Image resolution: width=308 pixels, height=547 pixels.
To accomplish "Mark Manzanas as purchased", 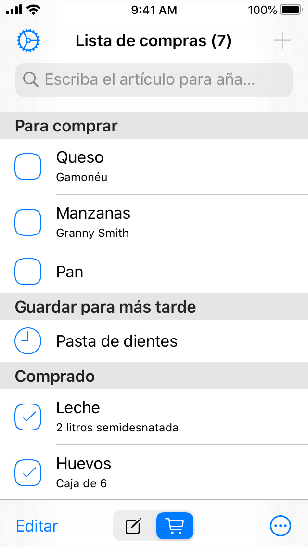I will [x=28, y=222].
